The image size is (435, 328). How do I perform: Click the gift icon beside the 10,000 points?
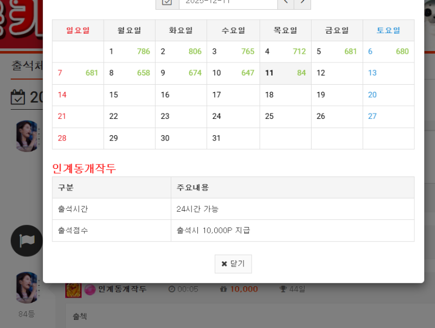click(x=224, y=289)
